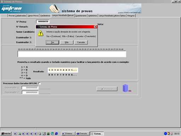Click the Sim button in dialog
Screen dimensions: 181x136
[52, 42]
